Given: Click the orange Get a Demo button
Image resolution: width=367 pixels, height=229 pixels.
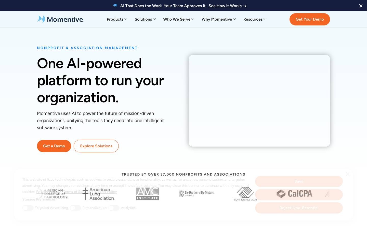Looking at the screenshot, I should (54, 146).
